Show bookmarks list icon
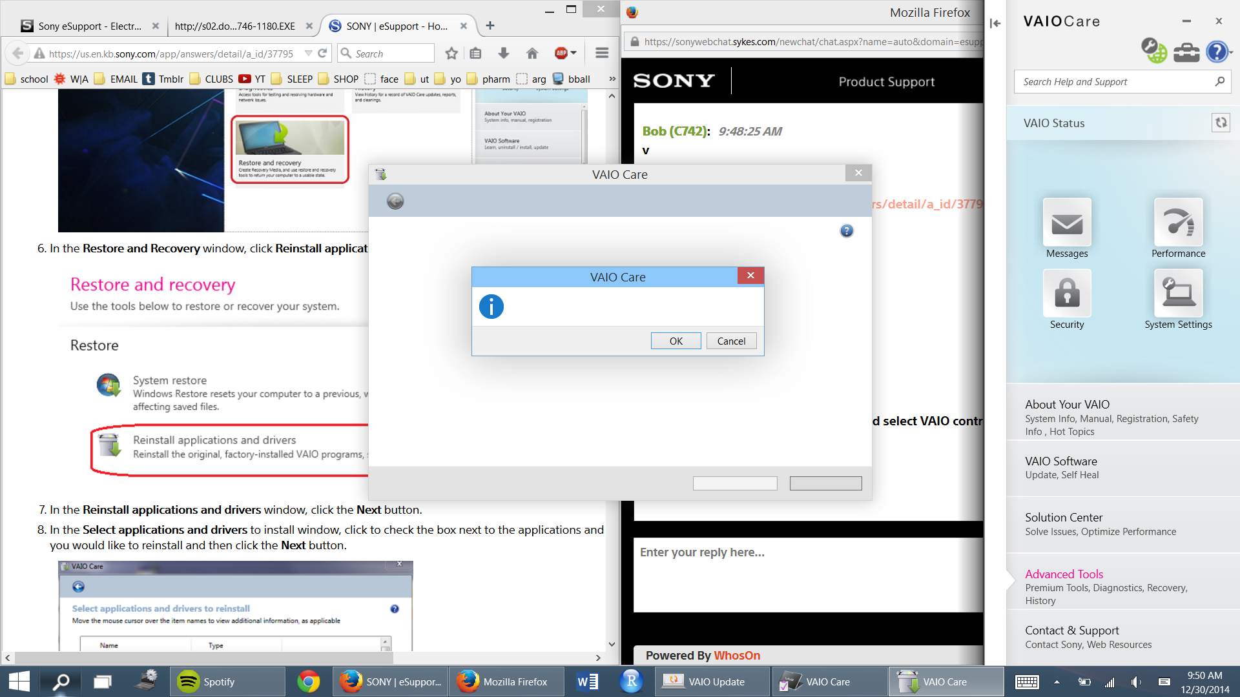This screenshot has height=697, width=1240. [476, 54]
